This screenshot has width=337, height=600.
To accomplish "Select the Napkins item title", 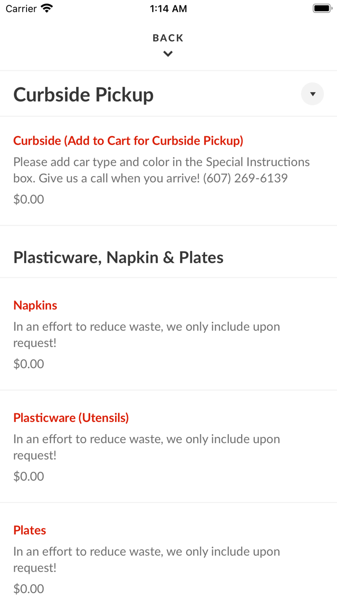I will [35, 305].
